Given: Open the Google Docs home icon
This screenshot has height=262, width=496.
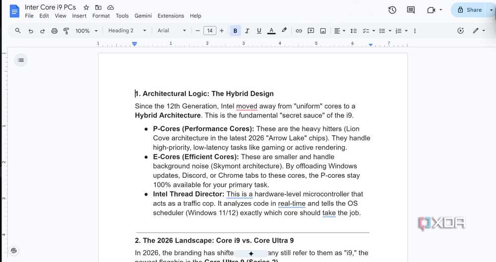Looking at the screenshot, I should pyautogui.click(x=14, y=11).
